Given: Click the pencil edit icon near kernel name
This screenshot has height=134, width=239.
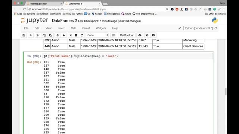Looking at the screenshot, I should pos(180,28).
